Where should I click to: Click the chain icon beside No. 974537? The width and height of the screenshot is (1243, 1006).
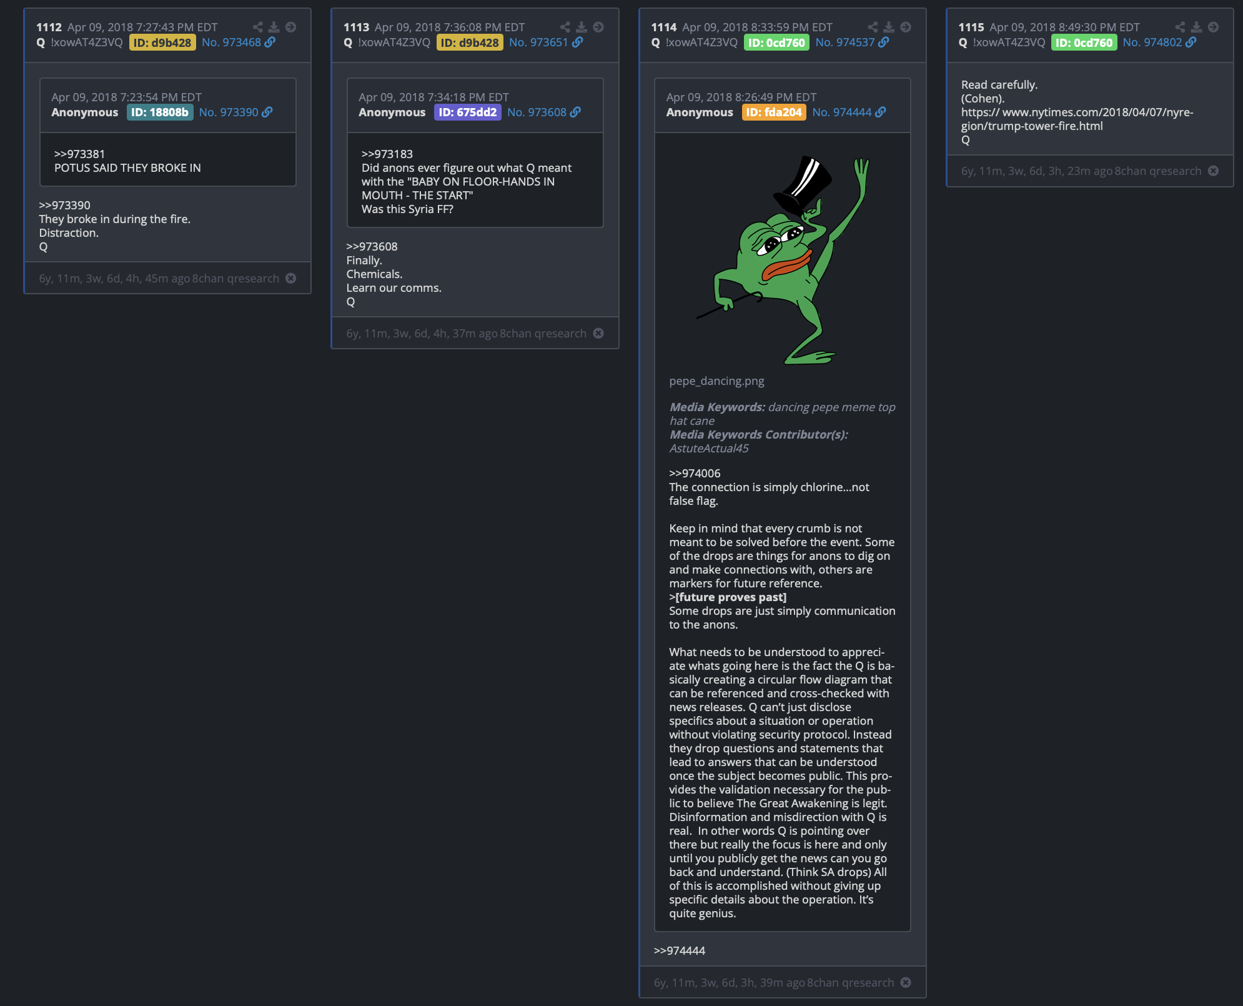pyautogui.click(x=883, y=42)
